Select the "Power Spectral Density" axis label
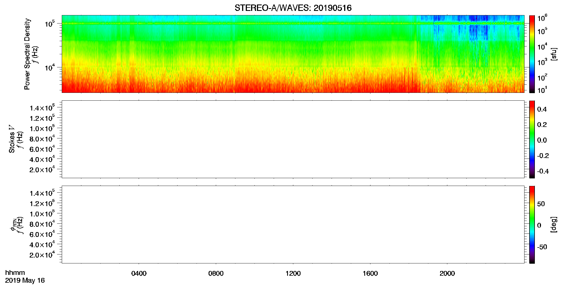The image size is (586, 302). (27, 54)
